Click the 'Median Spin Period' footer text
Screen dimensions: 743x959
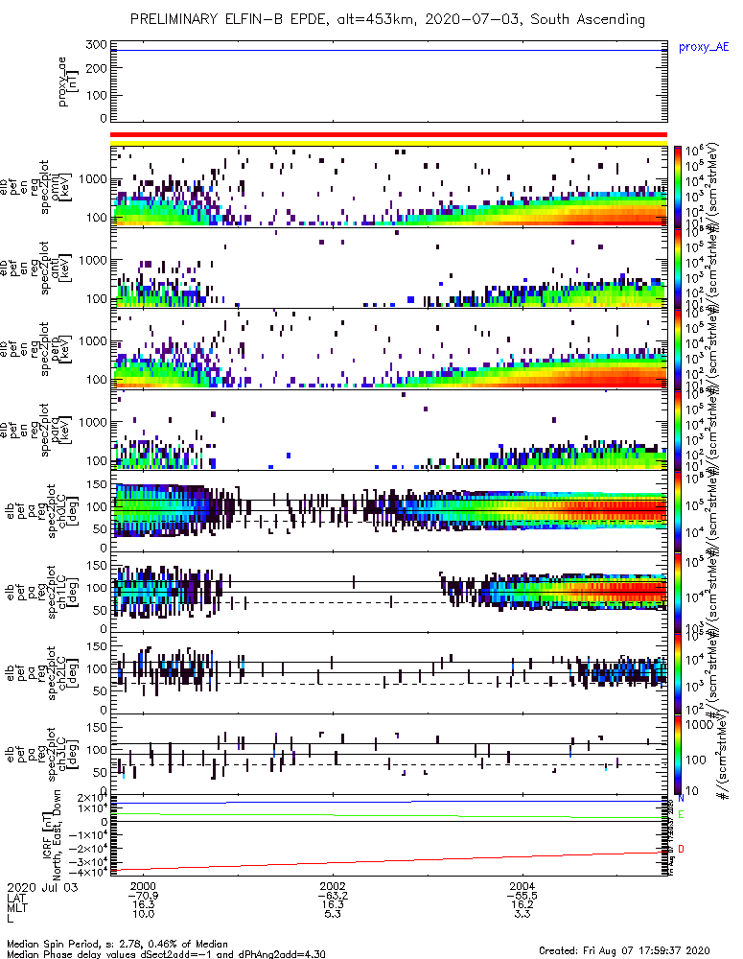pyautogui.click(x=117, y=945)
